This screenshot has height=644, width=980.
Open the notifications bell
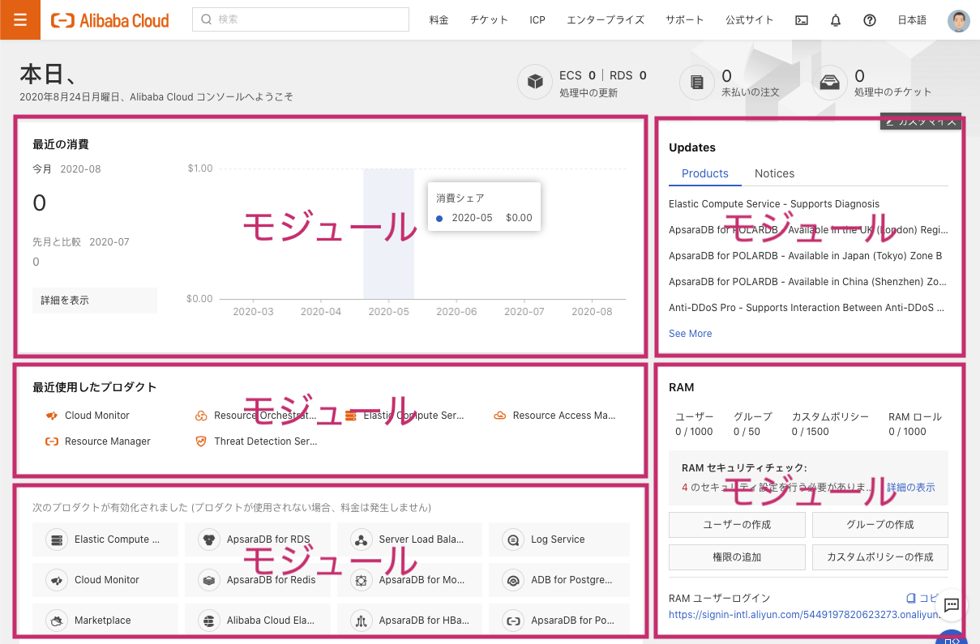[836, 19]
